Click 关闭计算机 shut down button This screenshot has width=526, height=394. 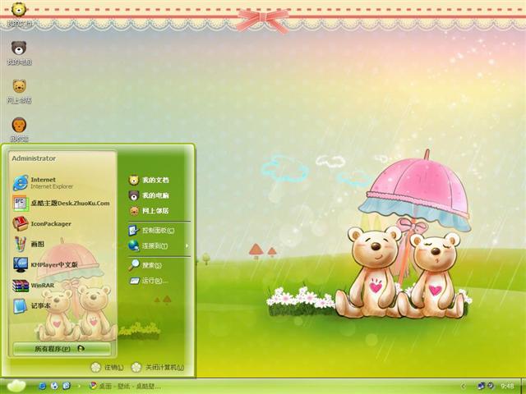tap(158, 368)
